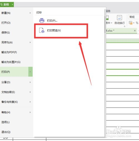This screenshot has width=139, height=141.
Task: Expand the 备份与恢复(K) submenu arrow
Action: click(30, 102)
